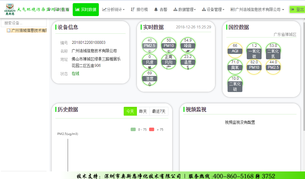Click the wind direction flag gauge
The width and height of the screenshot is (305, 179).
pyautogui.click(x=169, y=62)
